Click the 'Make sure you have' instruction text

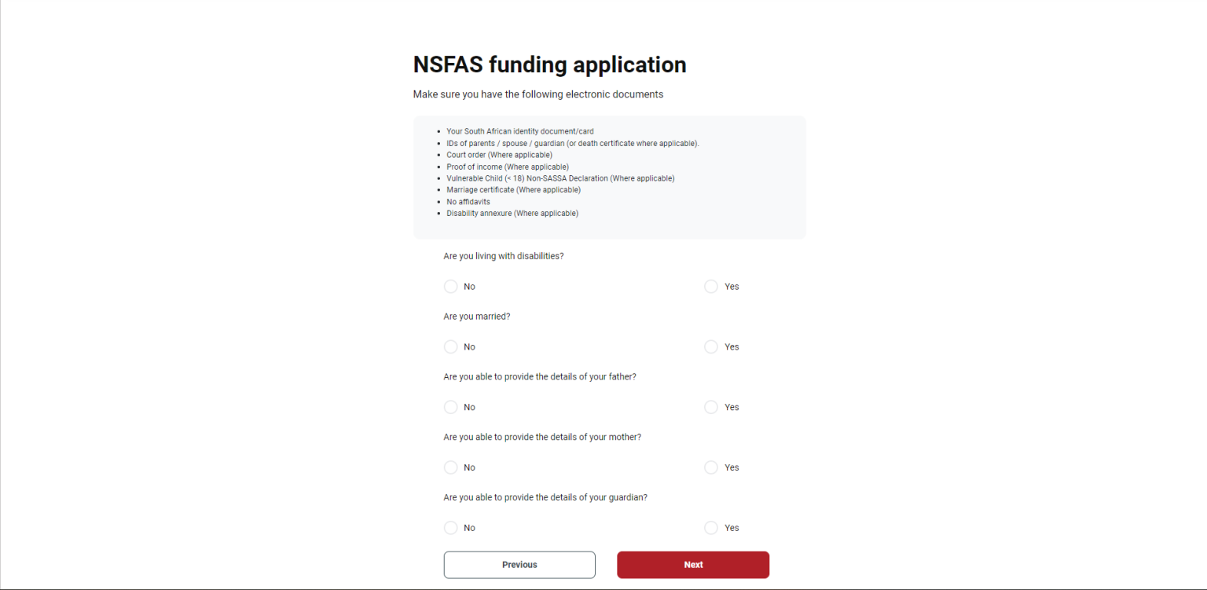[x=537, y=93]
